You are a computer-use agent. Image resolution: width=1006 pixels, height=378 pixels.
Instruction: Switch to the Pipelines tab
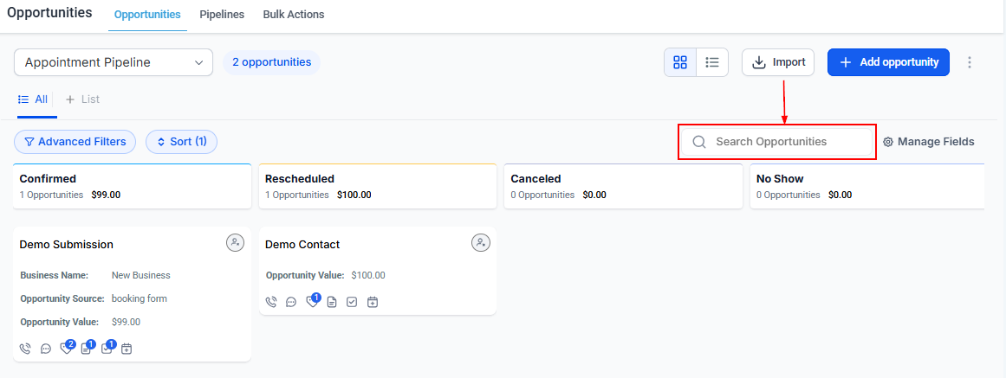click(222, 15)
